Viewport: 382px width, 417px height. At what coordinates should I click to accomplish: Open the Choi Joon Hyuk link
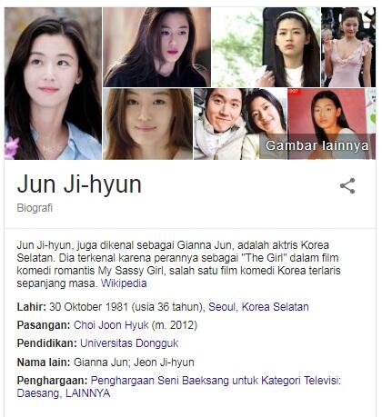(111, 325)
